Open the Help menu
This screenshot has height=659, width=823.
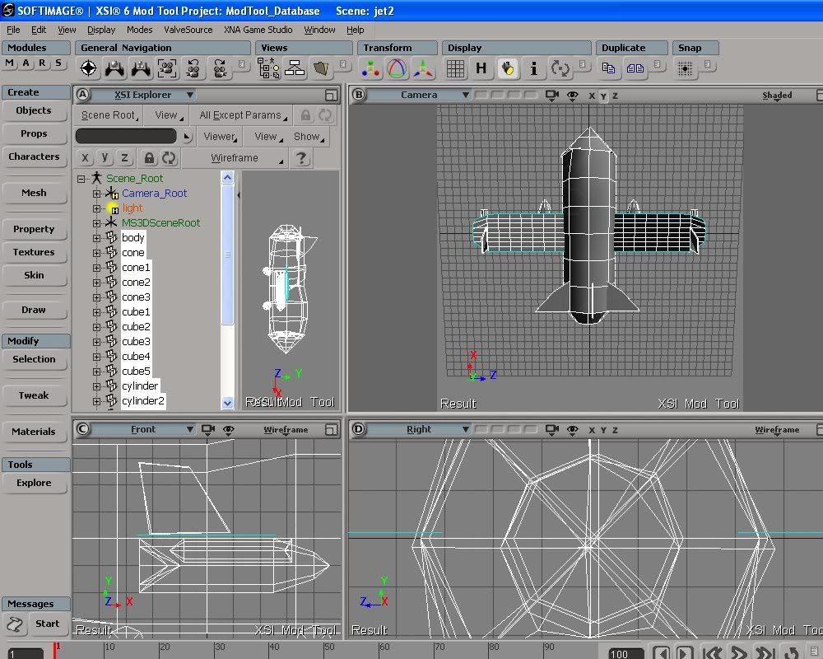(x=356, y=30)
